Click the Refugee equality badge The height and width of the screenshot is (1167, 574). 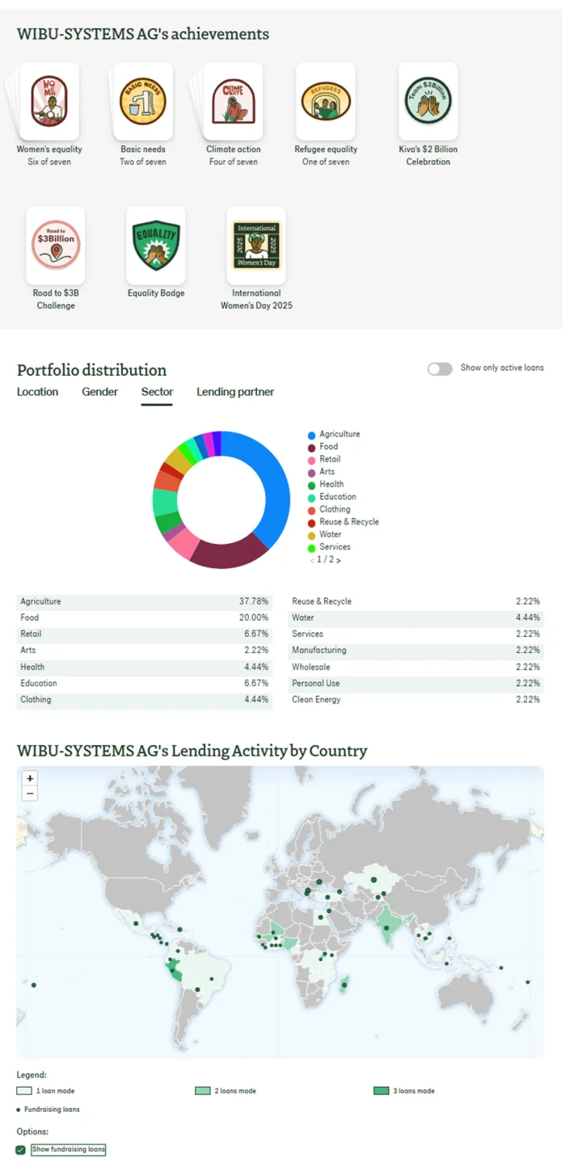(x=326, y=101)
